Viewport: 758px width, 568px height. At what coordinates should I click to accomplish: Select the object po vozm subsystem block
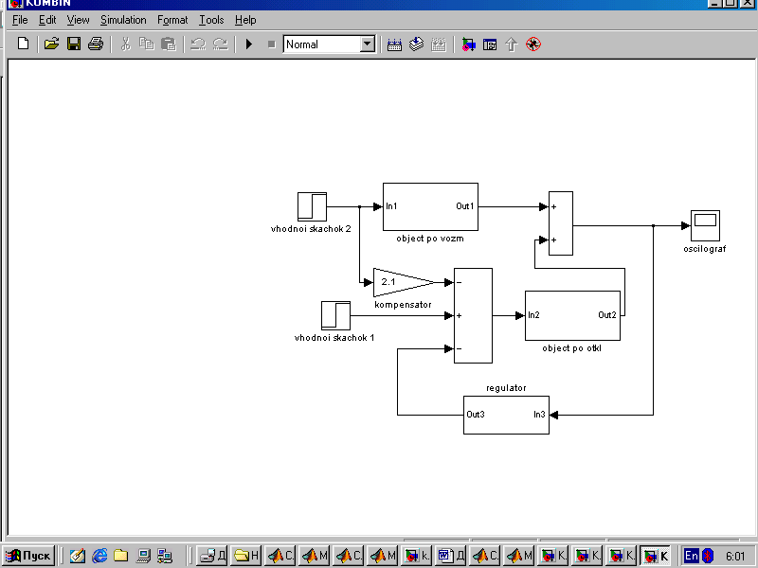pos(430,206)
